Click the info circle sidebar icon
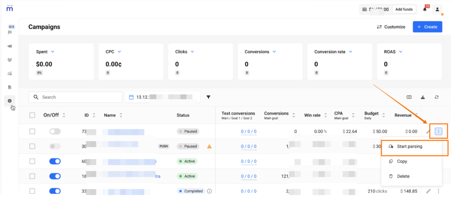The width and height of the screenshot is (455, 207). click(x=10, y=101)
